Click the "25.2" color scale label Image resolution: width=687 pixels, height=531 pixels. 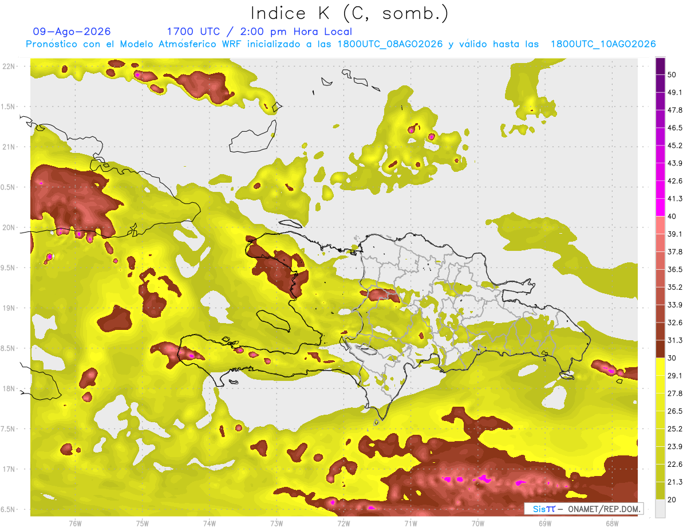coord(675,429)
